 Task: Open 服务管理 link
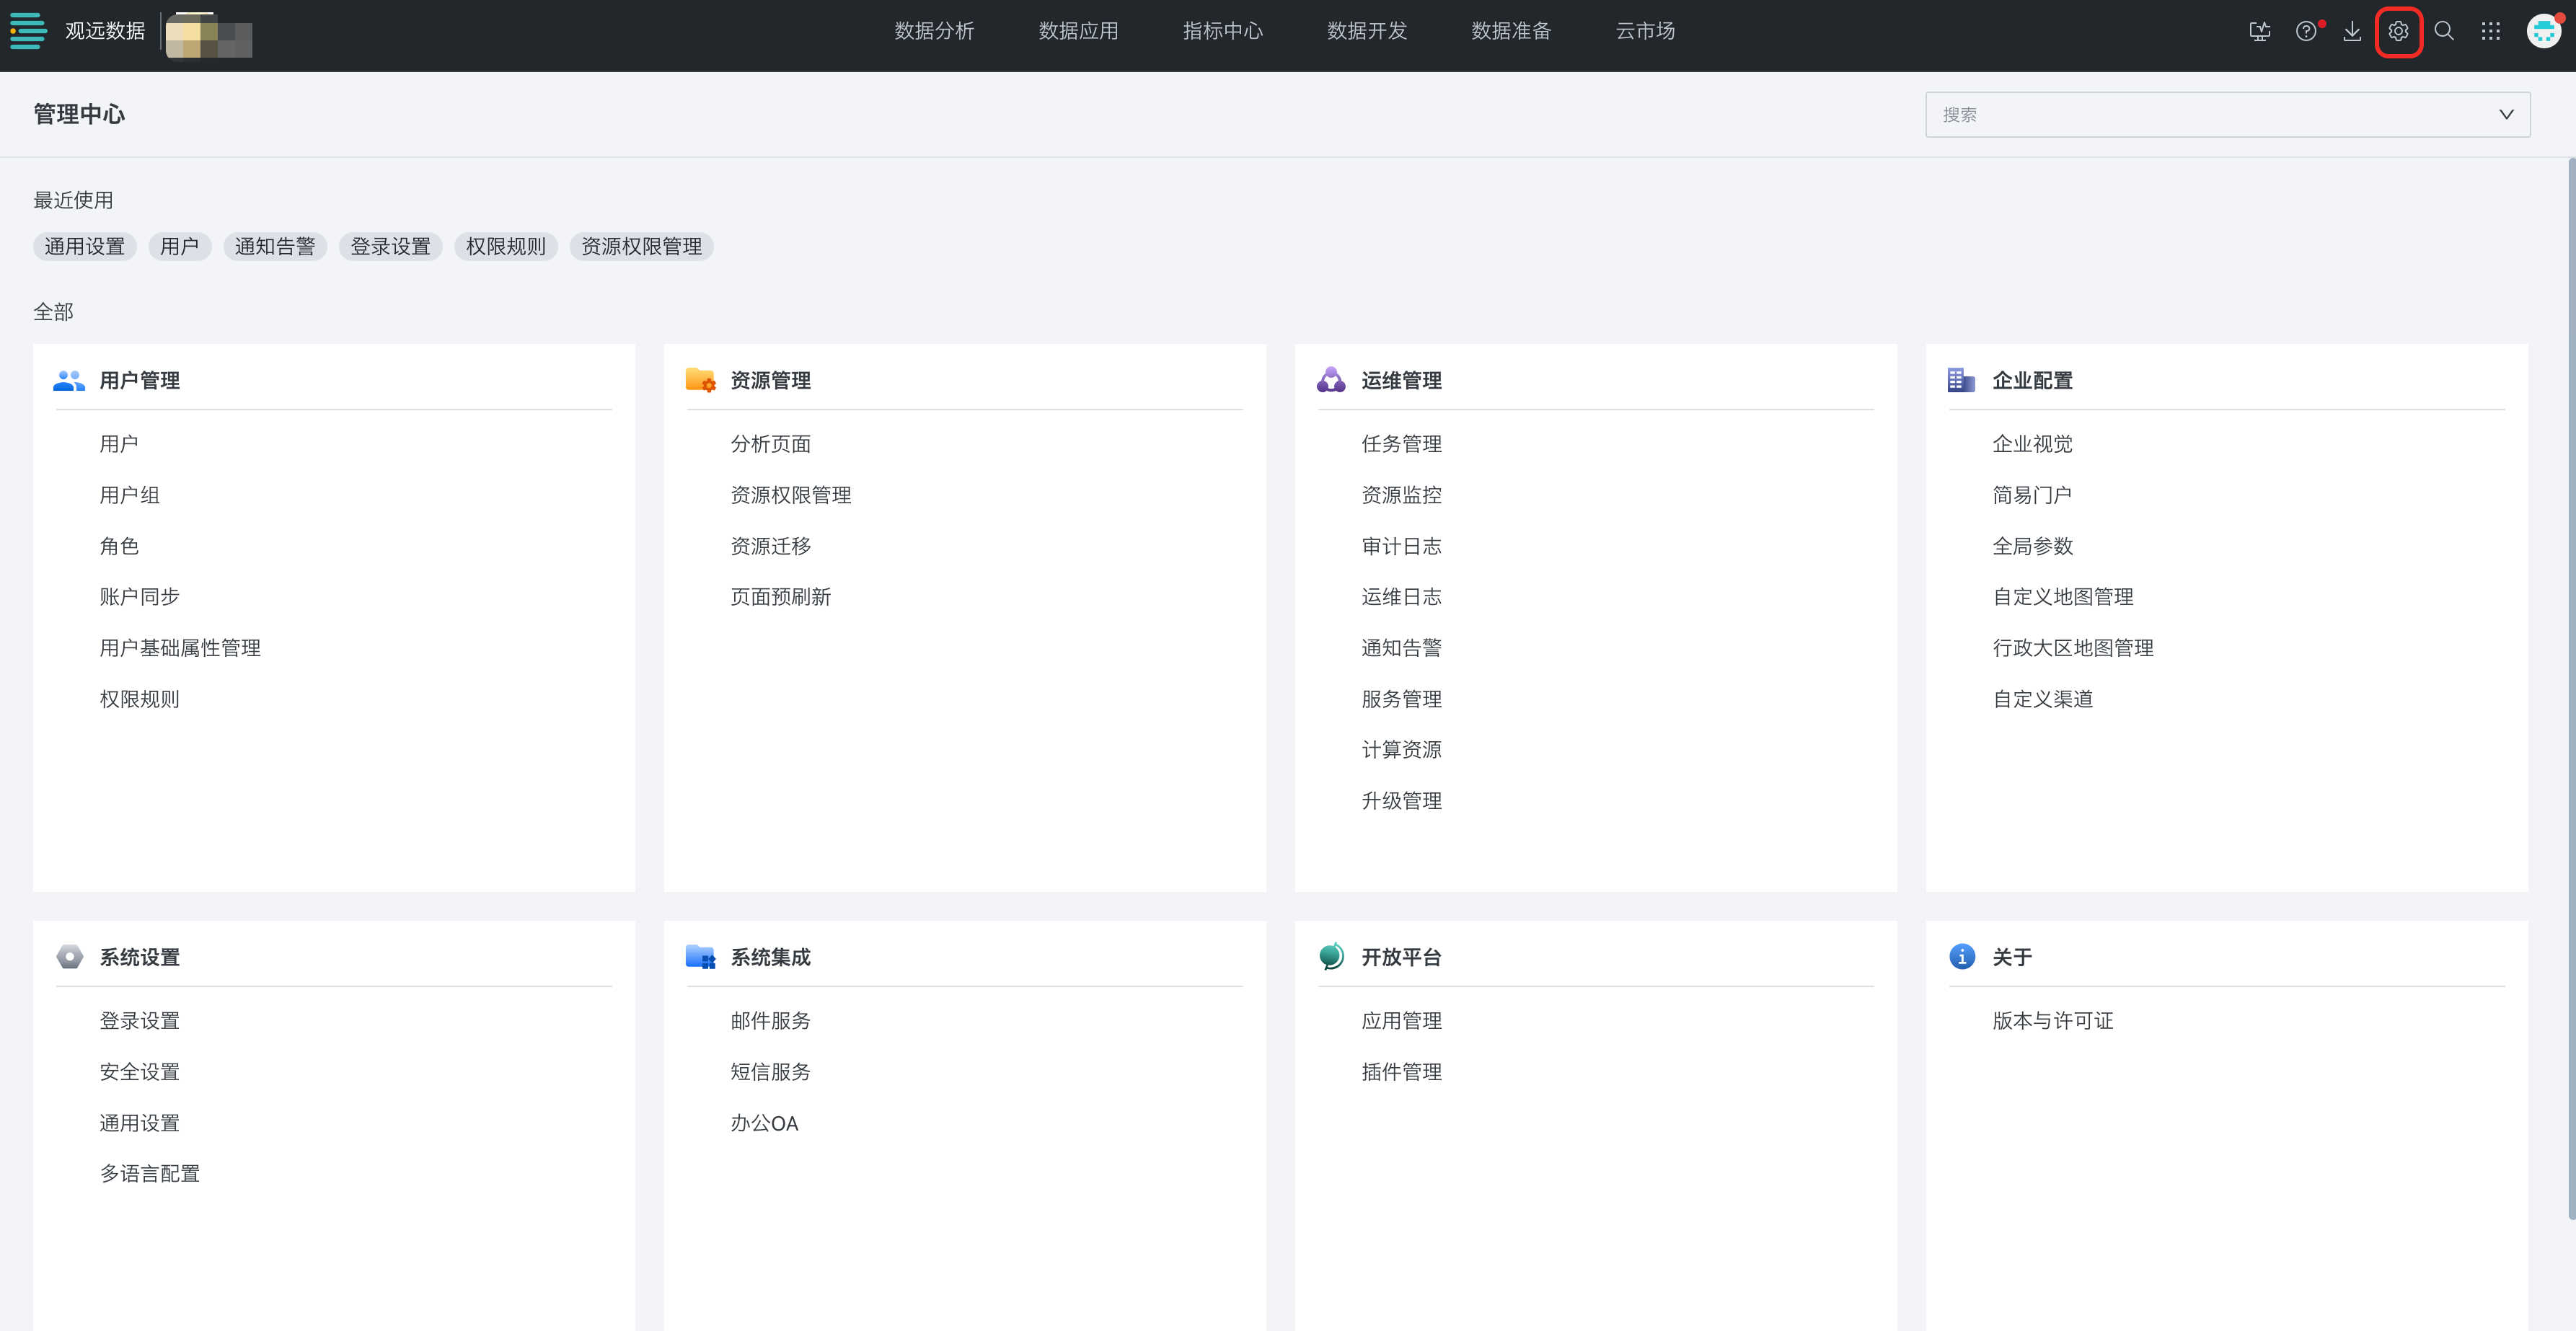(1401, 699)
